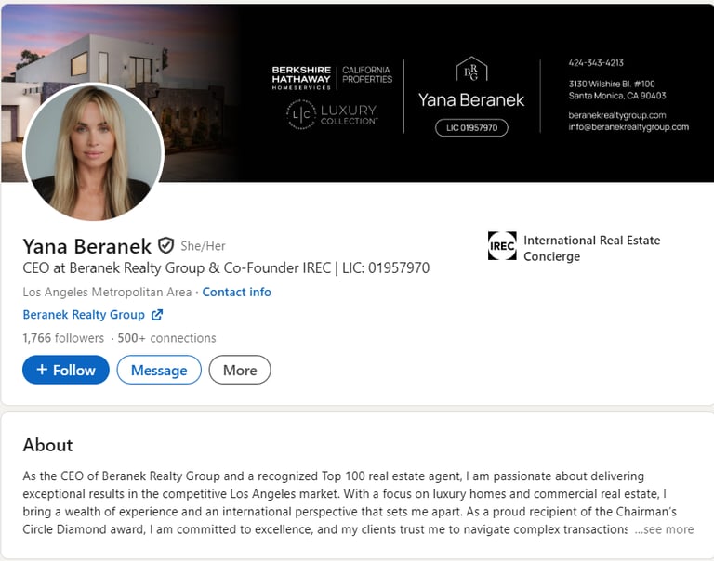The height and width of the screenshot is (561, 714).
Task: Open the circular profile photo
Action: tap(93, 152)
